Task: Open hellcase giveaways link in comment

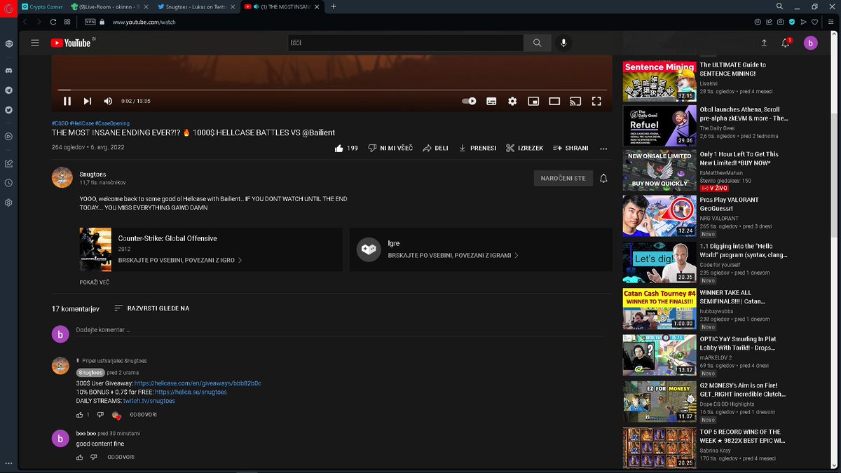Action: coord(198,383)
